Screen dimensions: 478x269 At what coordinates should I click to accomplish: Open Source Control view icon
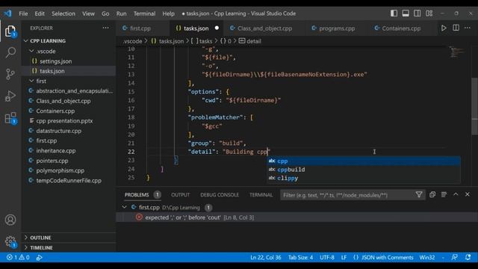coord(10,74)
